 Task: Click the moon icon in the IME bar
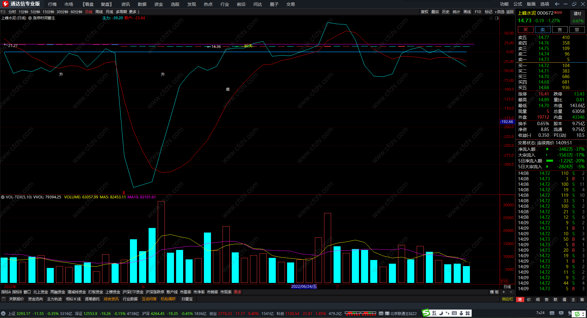[441, 313]
